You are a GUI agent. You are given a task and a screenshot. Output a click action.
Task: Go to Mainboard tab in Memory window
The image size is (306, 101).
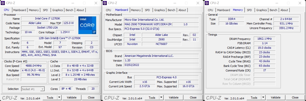pos(224,10)
